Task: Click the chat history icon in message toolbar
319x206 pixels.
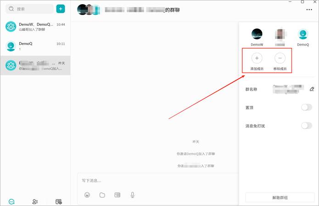Action: click(118, 195)
